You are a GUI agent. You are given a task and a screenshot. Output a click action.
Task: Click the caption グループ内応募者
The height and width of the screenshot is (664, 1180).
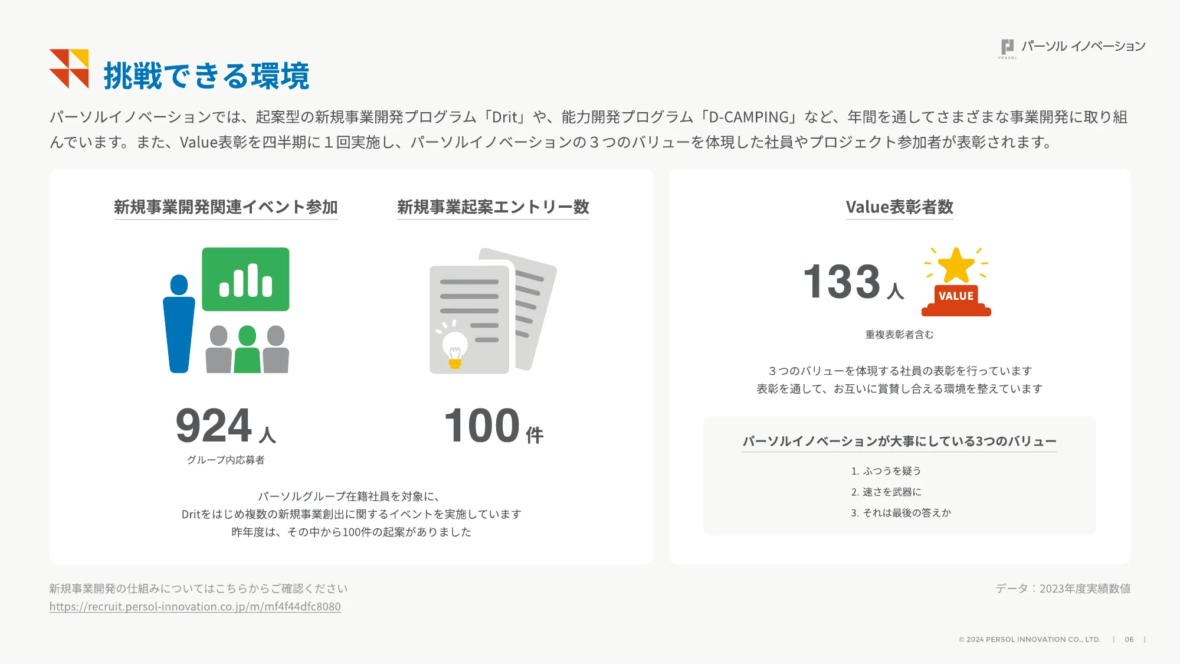point(226,460)
